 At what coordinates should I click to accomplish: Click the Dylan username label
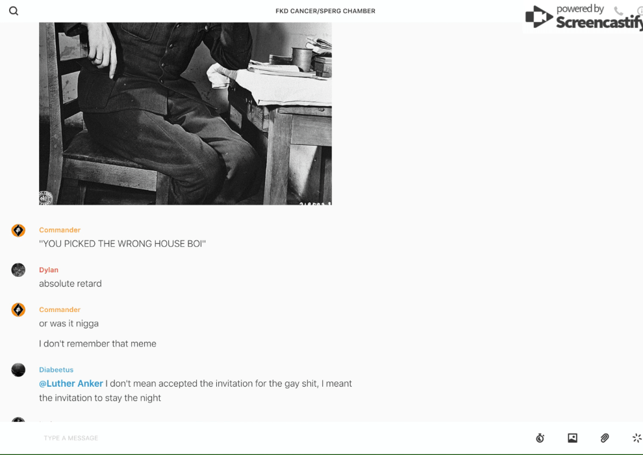49,270
